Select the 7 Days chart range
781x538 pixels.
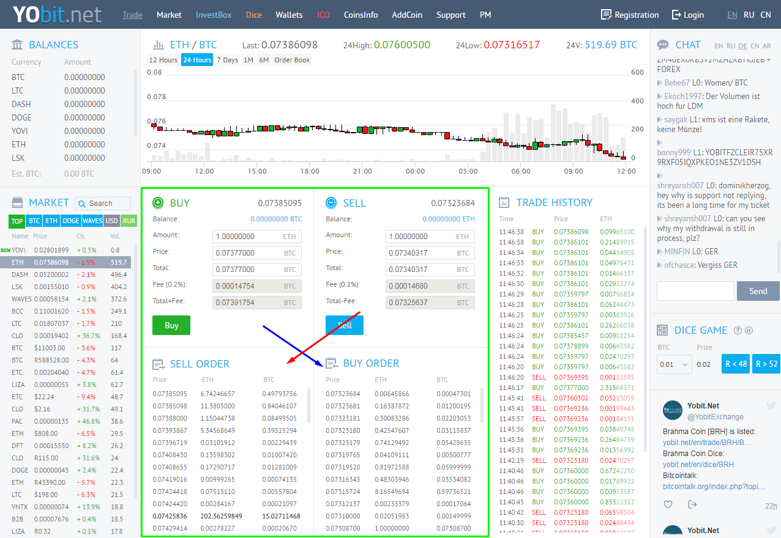tap(227, 60)
